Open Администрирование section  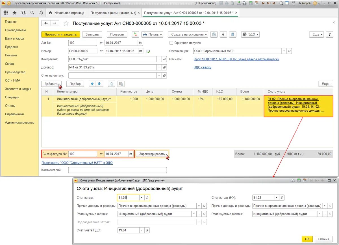pyautogui.click(x=19, y=122)
